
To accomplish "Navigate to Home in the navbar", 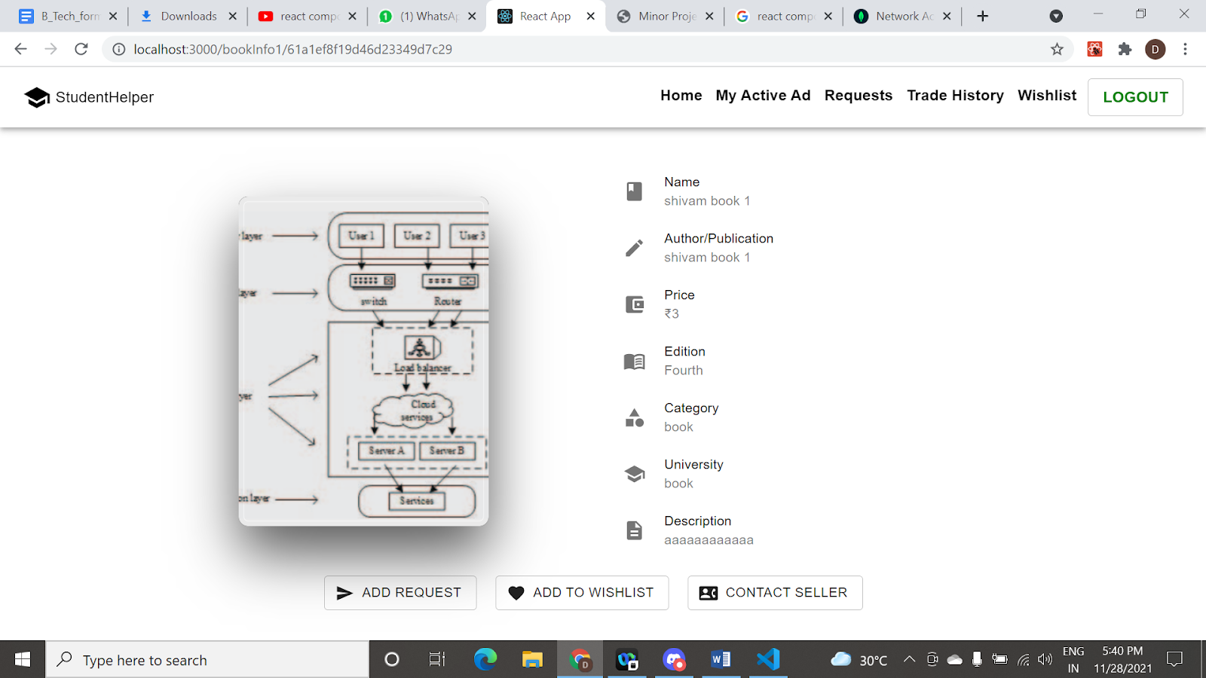I will tap(681, 96).
